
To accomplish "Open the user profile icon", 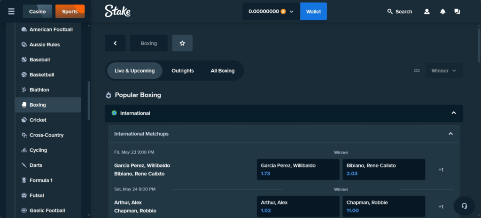I will pos(427,12).
